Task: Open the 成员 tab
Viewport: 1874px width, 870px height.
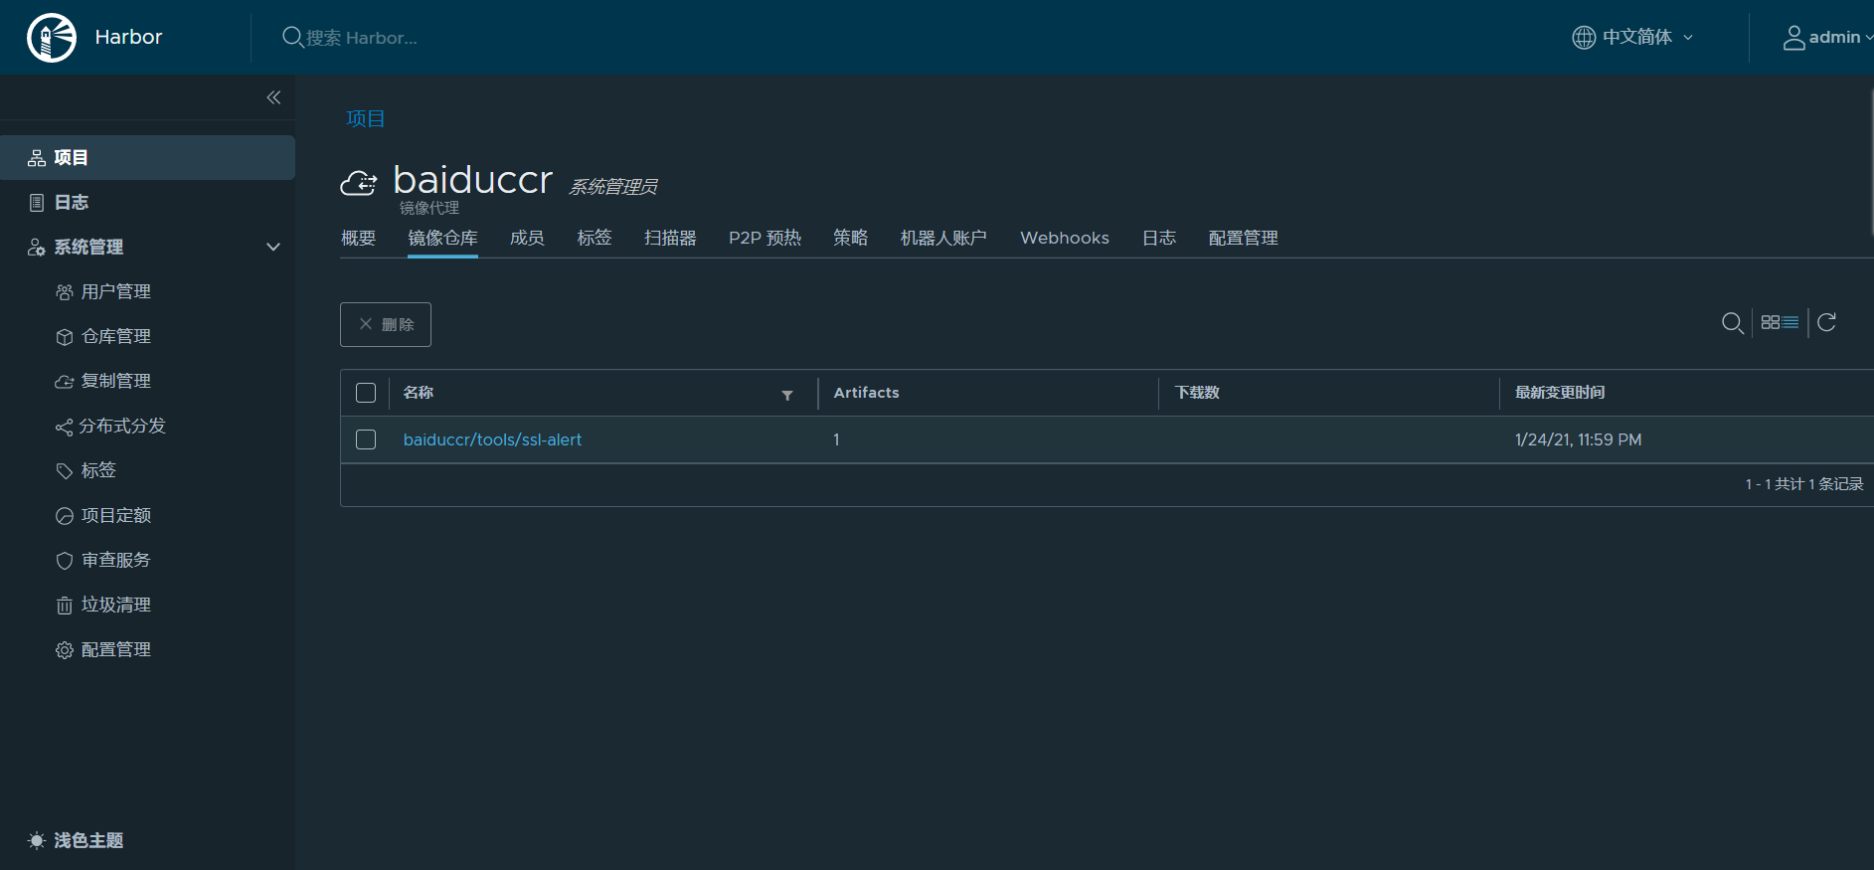Action: click(527, 238)
